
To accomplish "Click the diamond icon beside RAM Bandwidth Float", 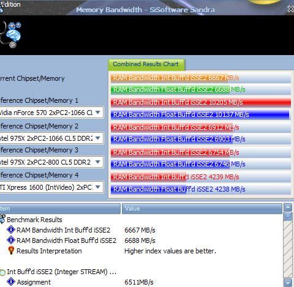I will [11, 240].
